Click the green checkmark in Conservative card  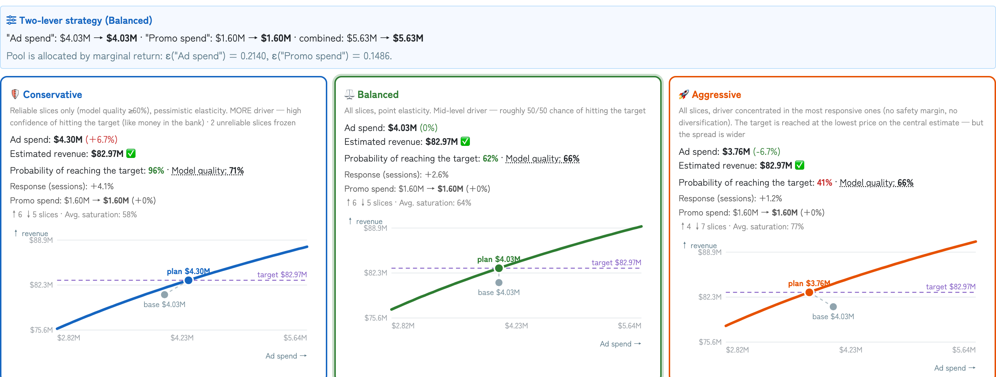coord(131,154)
